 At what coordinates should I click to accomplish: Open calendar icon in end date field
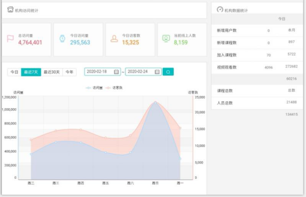pos(157,72)
